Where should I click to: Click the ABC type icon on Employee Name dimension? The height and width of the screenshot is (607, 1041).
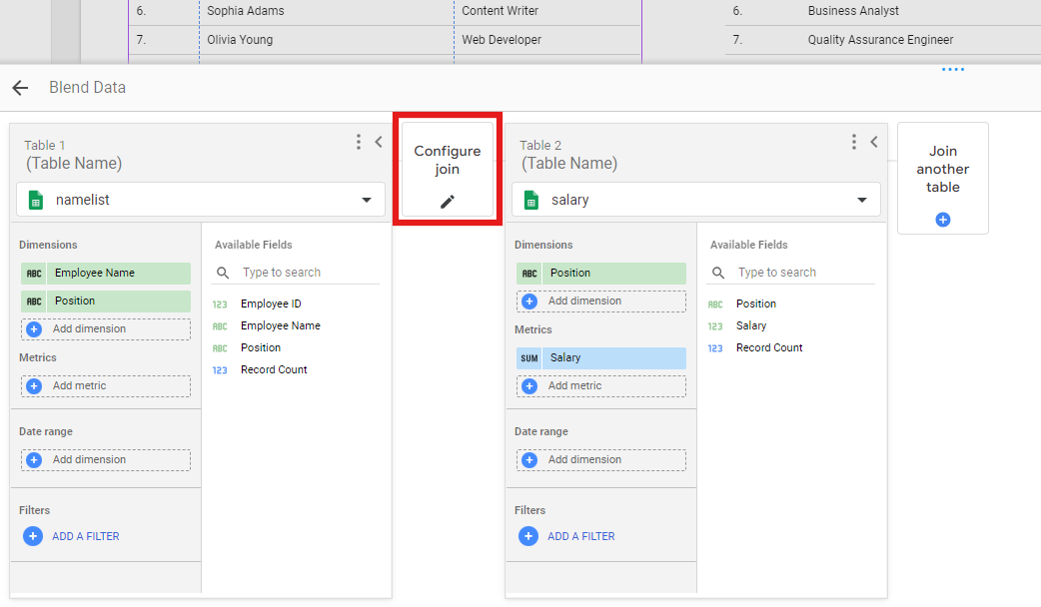pyautogui.click(x=34, y=274)
